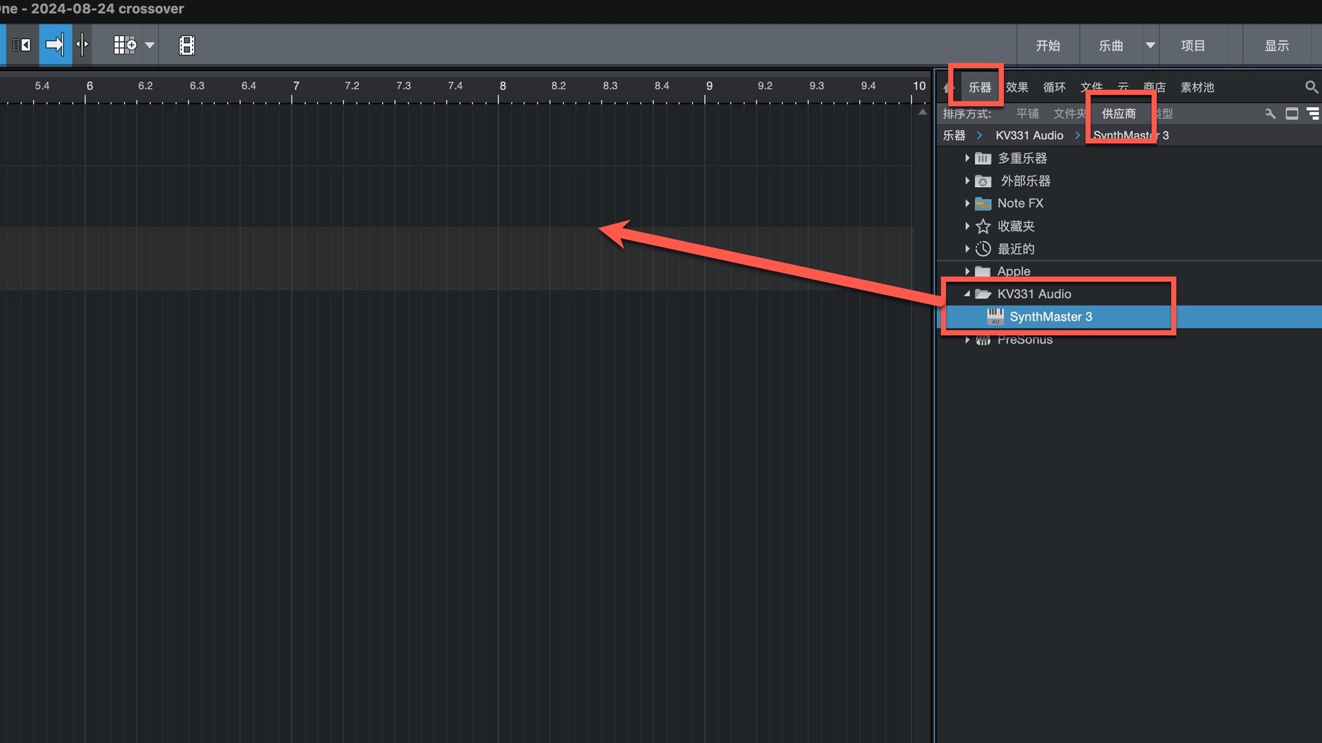
Task: Open the dropdown next to grid icon
Action: (x=149, y=45)
